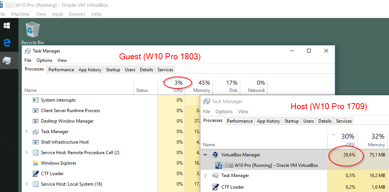Click VirtualBox Manager cube icon in host
The width and height of the screenshot is (389, 192).
coord(215,155)
